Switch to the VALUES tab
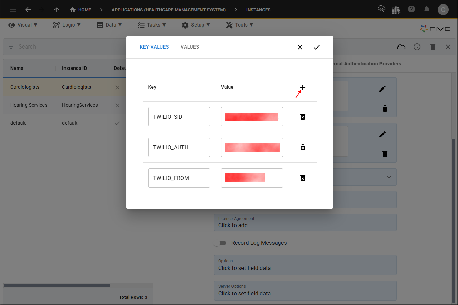 point(190,47)
